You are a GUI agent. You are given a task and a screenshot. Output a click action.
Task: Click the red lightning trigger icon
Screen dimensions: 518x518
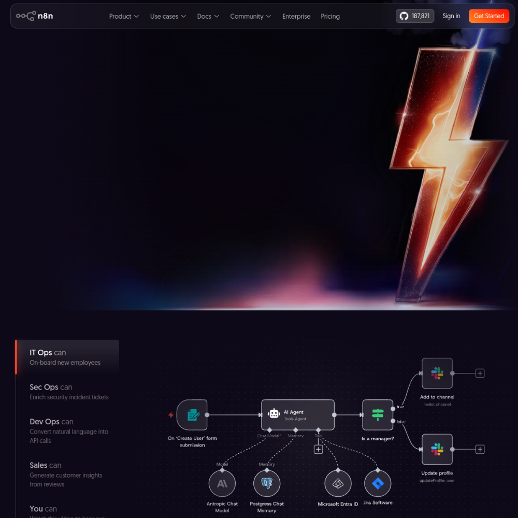click(171, 415)
